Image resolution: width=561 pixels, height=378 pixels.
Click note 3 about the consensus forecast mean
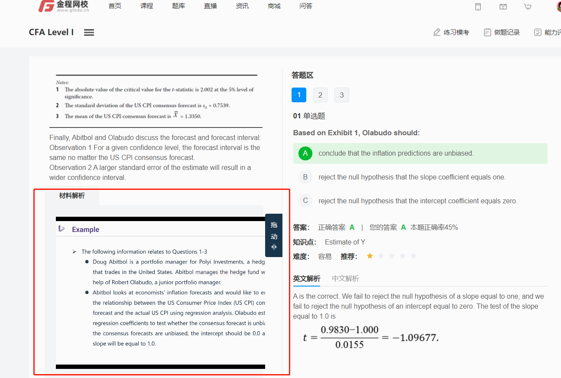(x=129, y=116)
